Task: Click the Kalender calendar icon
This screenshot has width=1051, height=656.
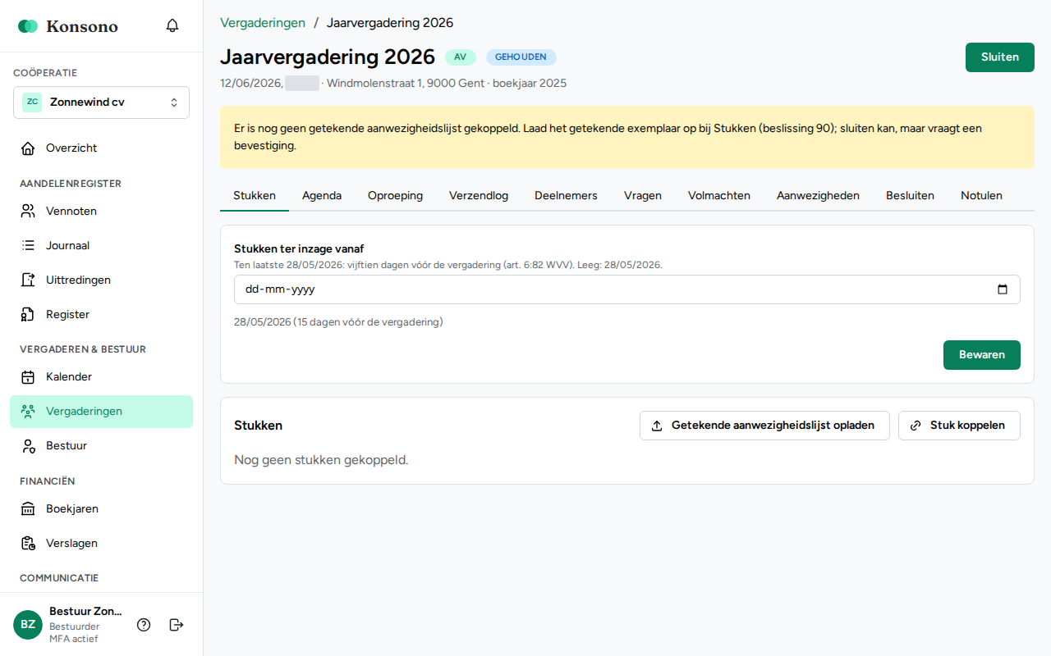Action: click(x=28, y=377)
